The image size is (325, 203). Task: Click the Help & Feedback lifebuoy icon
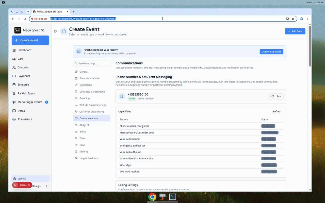coord(76,158)
